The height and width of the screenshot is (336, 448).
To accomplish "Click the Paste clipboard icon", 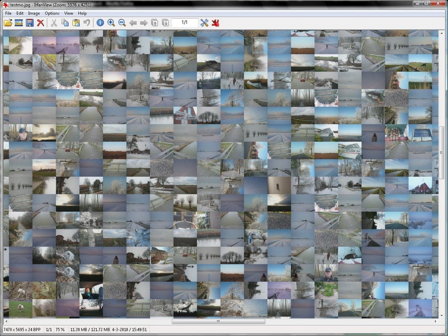I will pyautogui.click(x=76, y=23).
